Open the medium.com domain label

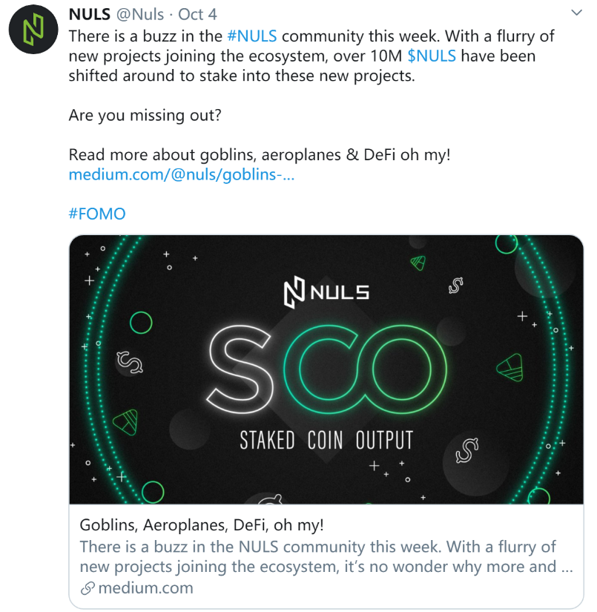click(146, 588)
